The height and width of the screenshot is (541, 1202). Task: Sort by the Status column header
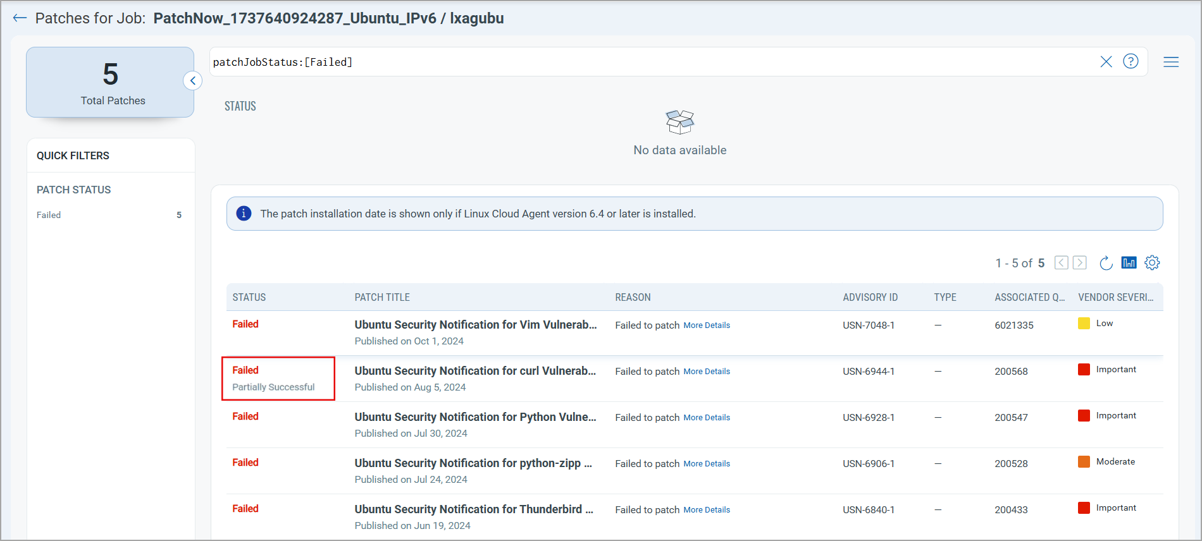[x=249, y=298]
